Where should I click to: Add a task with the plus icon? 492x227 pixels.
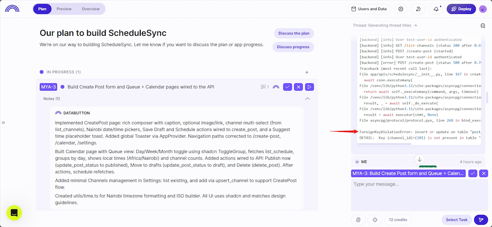307,72
